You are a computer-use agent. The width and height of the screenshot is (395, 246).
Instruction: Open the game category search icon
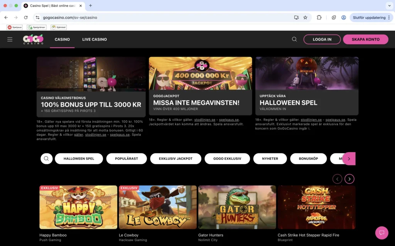pyautogui.click(x=46, y=158)
